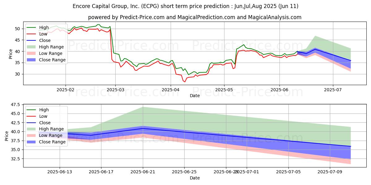Click High Range swatch in bottom legend
This screenshot has width=371, height=185.
click(32, 129)
